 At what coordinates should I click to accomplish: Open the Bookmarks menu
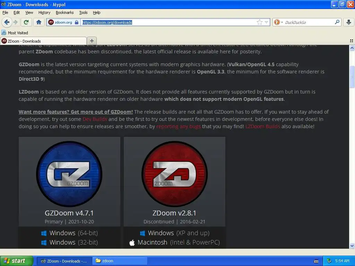point(65,12)
